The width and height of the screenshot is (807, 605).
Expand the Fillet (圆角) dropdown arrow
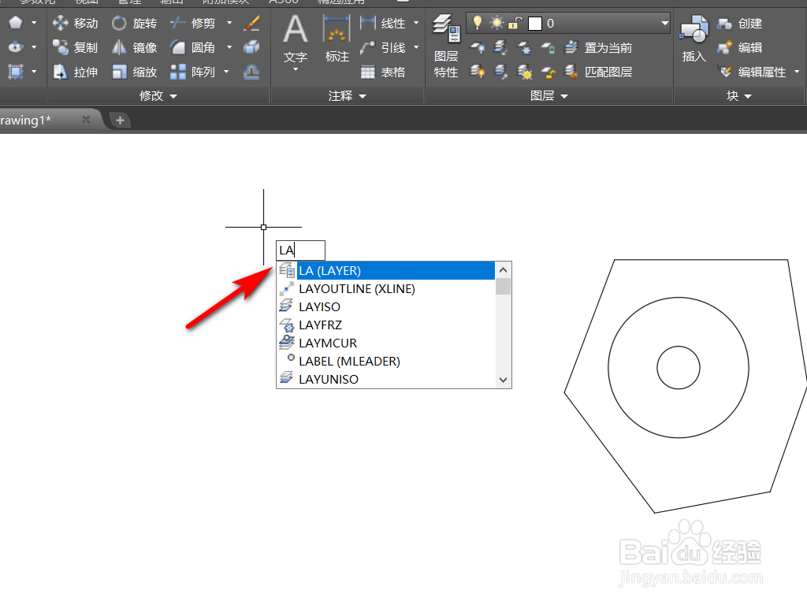point(229,47)
